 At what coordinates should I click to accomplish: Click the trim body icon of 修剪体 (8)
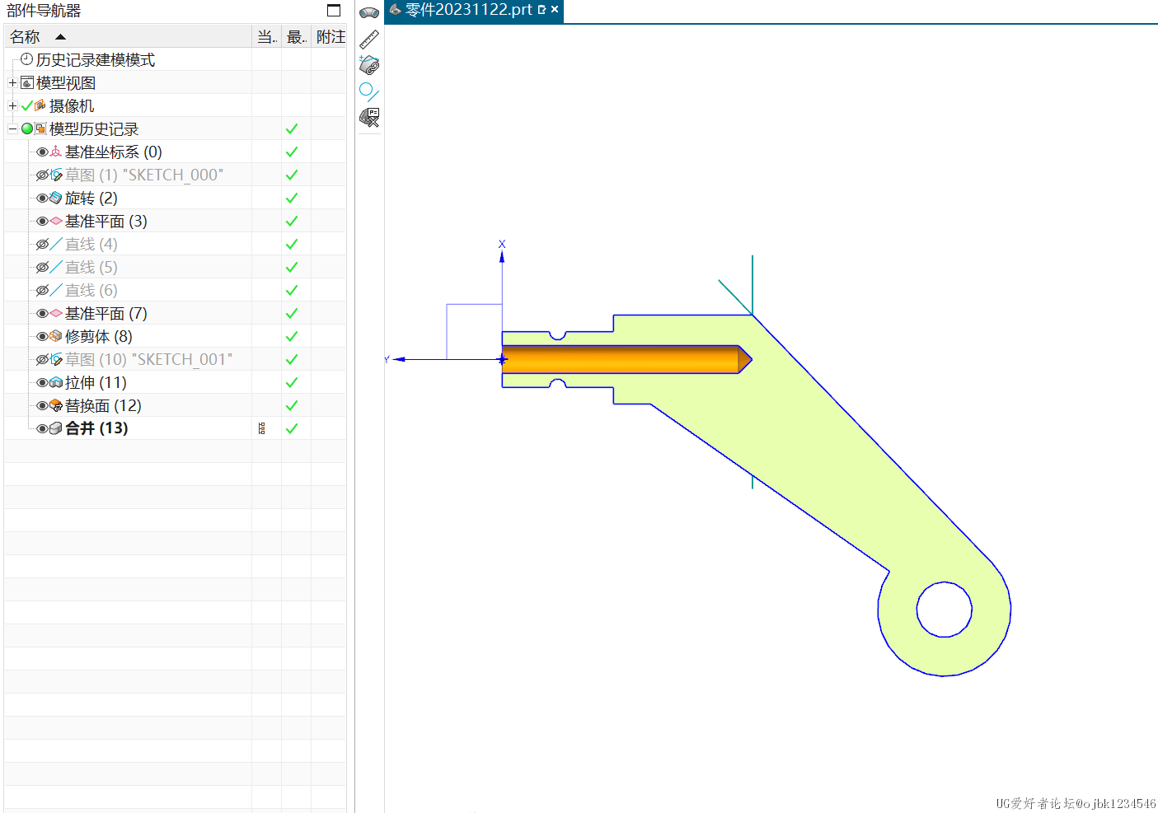tap(56, 337)
